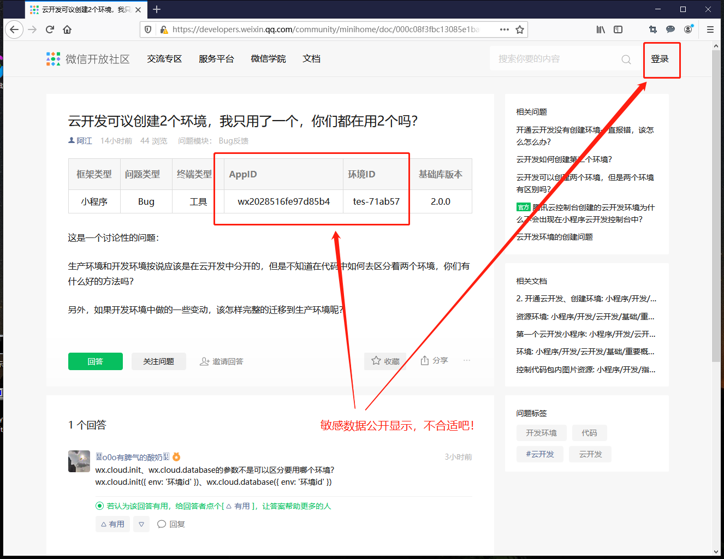Open doc 控制代码包内图片资源
Viewport: 724px width, 559px height.
click(586, 370)
